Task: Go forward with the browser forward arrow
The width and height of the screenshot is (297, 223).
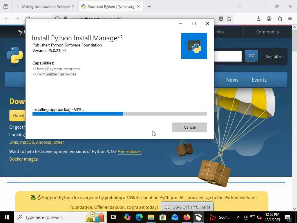Action: (17, 19)
